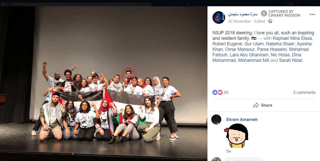
Task: Open tagged profile Sarah Nidal
Action: 291,60
